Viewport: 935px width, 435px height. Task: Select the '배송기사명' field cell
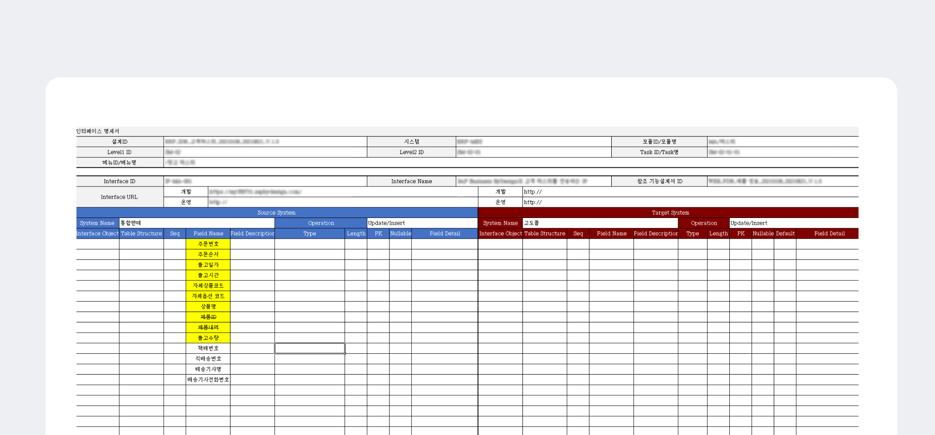(208, 369)
